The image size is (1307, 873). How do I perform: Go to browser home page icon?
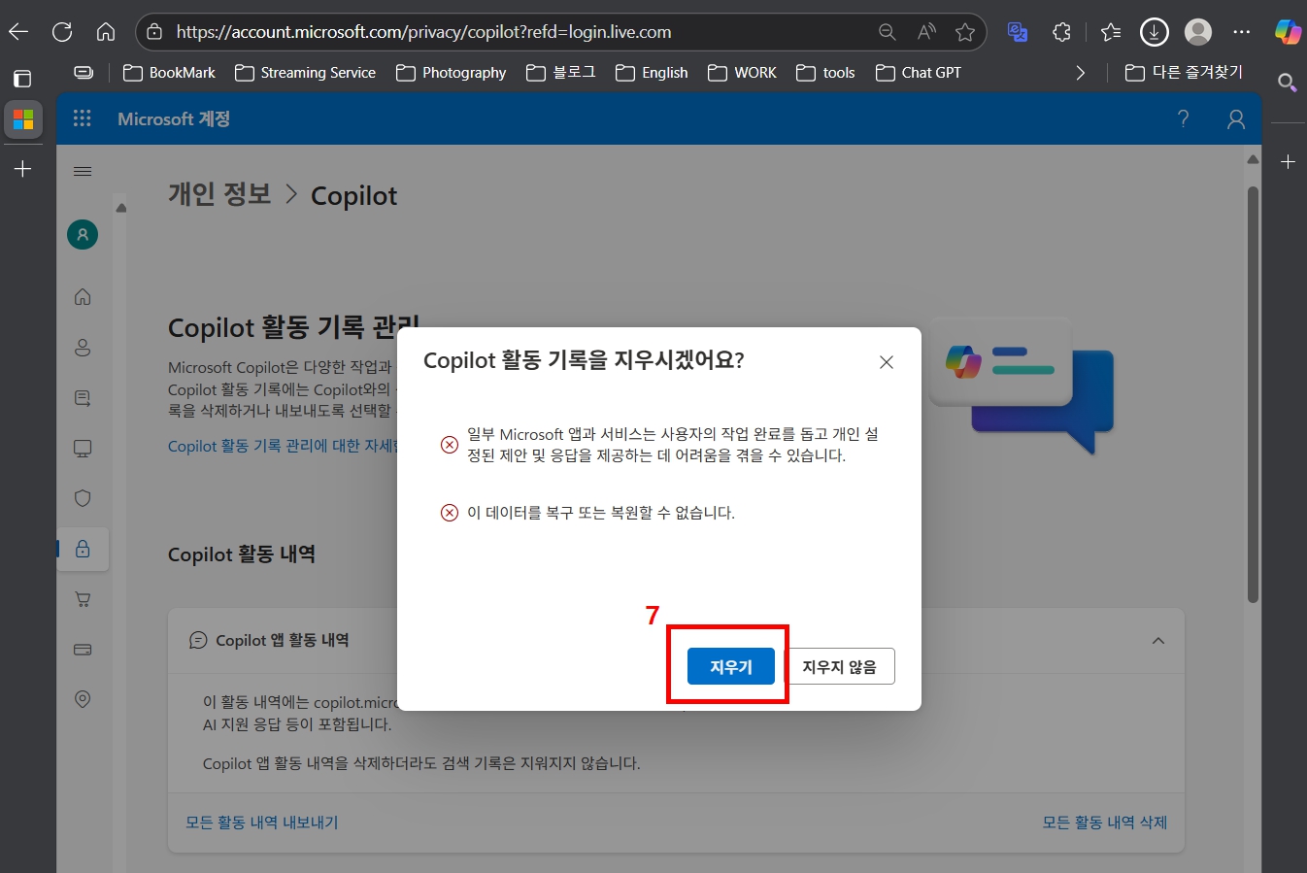tap(106, 32)
